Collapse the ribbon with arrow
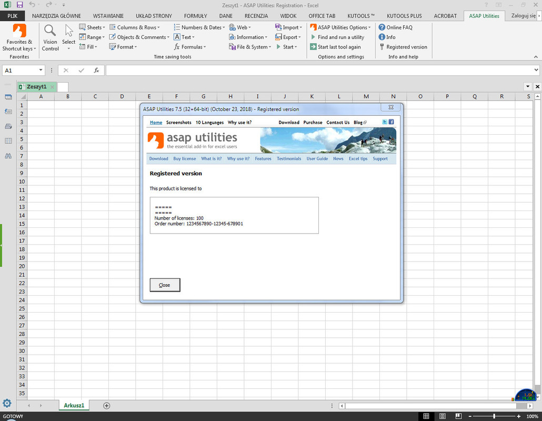542x421 pixels. [536, 57]
